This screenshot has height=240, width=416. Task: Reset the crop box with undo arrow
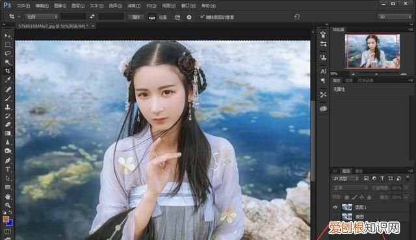[297, 17]
